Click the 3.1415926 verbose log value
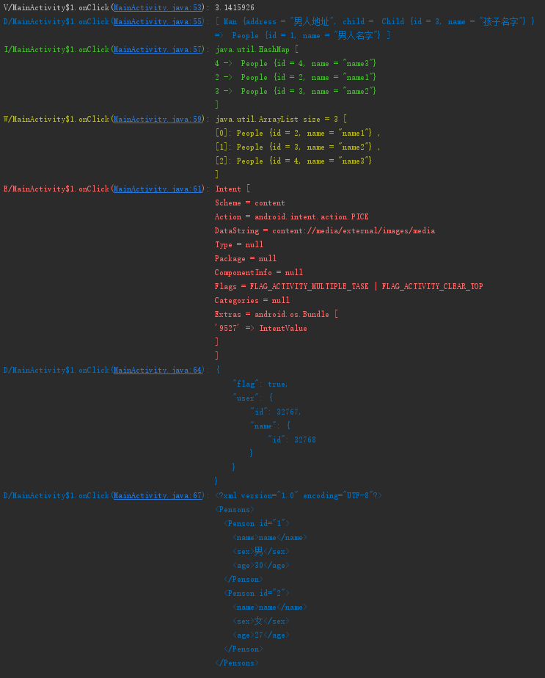The height and width of the screenshot is (678, 545). coord(235,7)
